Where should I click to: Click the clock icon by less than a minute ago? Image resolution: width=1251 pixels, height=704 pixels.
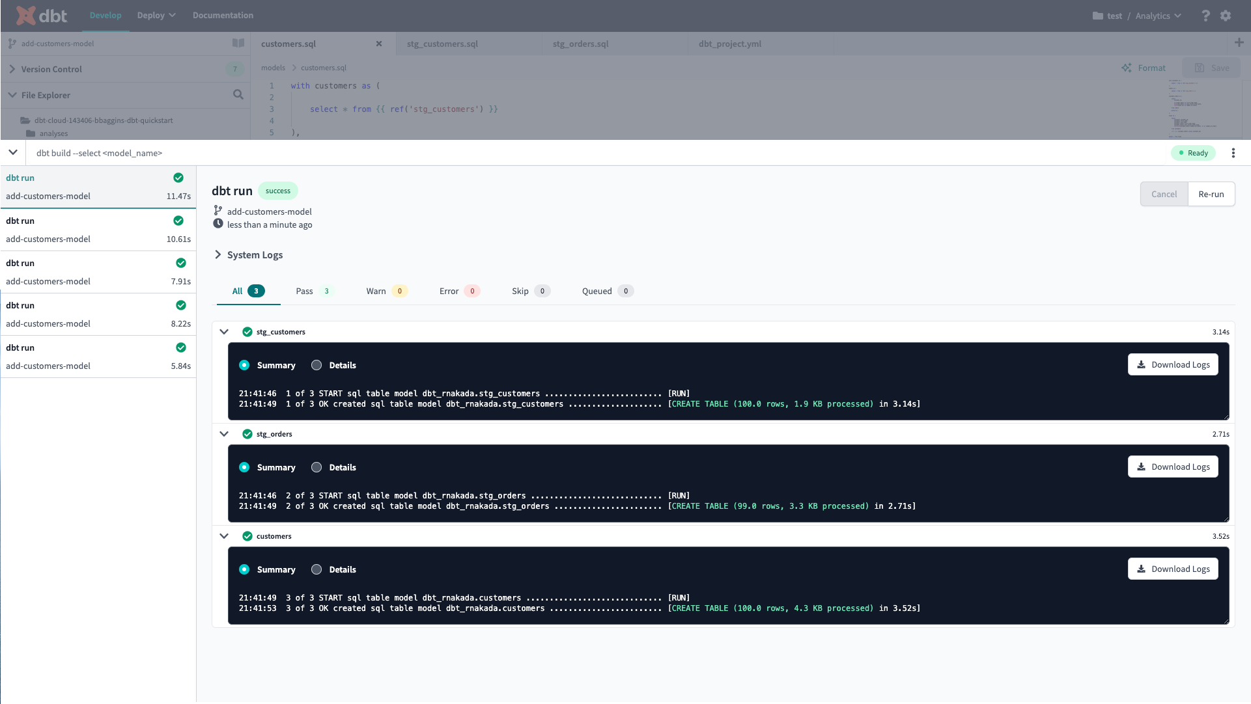218,224
